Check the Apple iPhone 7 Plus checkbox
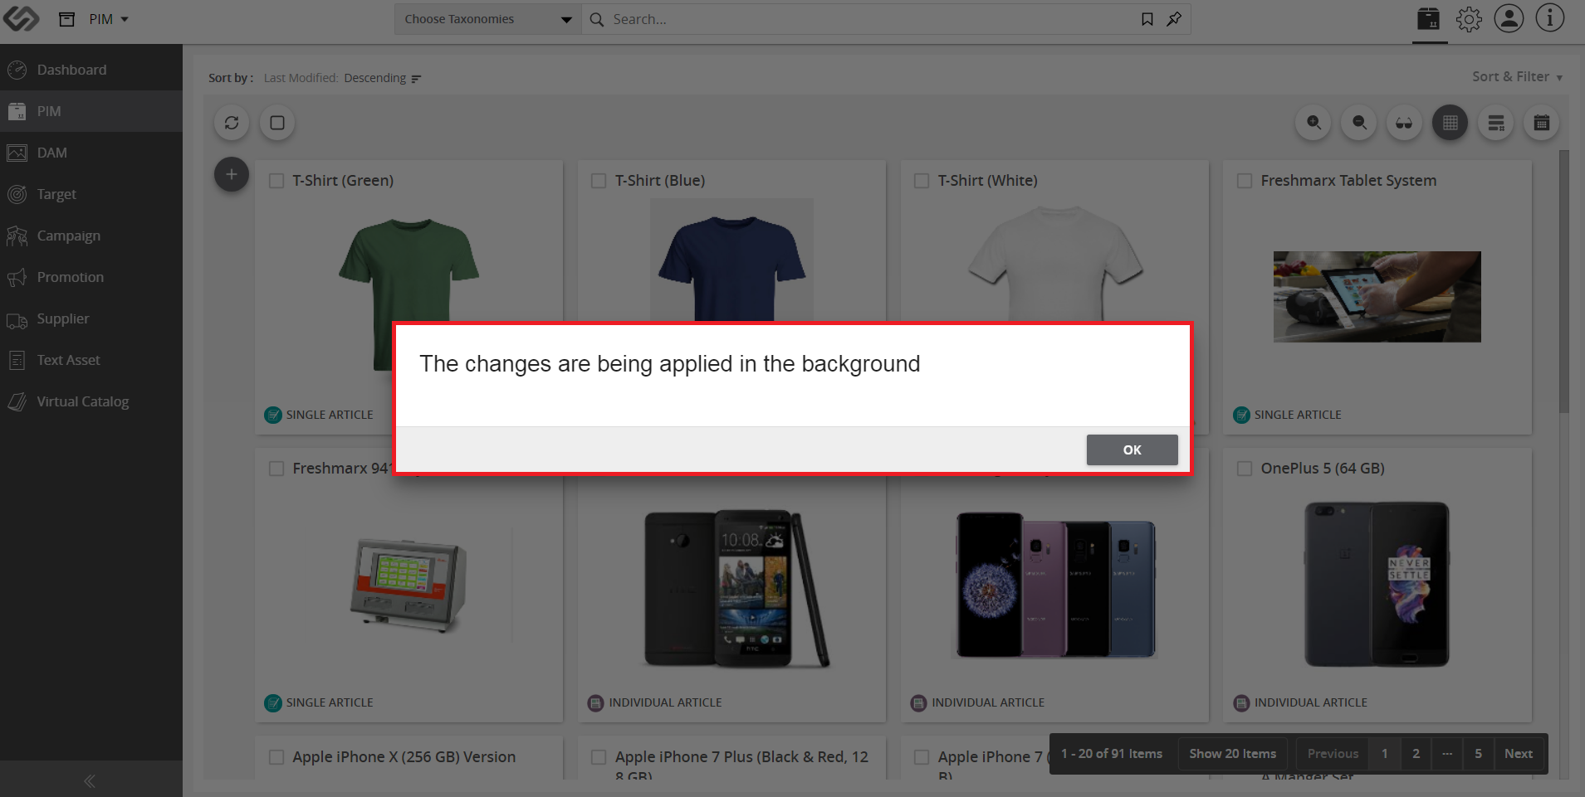The image size is (1585, 797). point(598,757)
